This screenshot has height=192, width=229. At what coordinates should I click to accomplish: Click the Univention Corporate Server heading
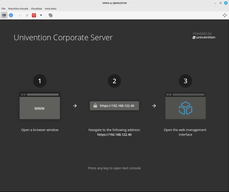pyautogui.click(x=63, y=37)
